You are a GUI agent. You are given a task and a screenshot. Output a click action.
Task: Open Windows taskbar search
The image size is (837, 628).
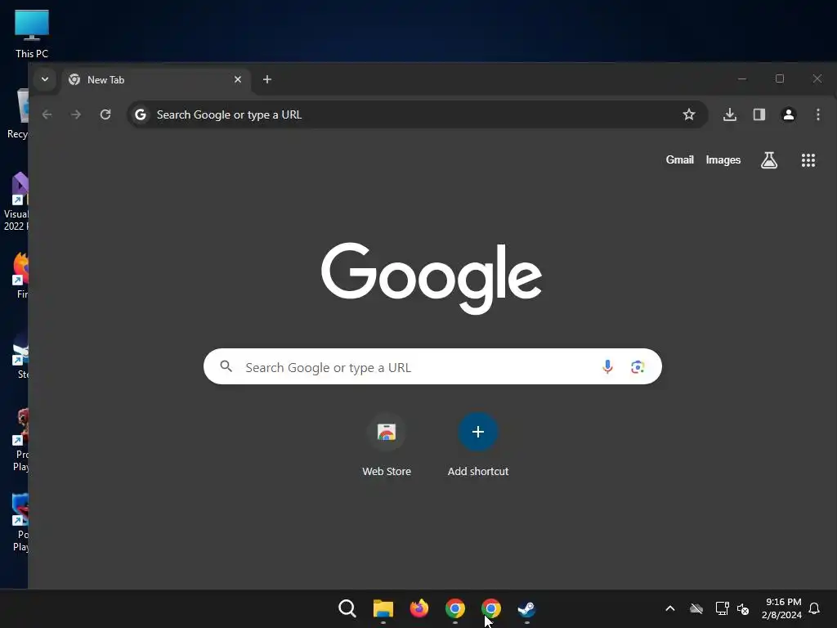[x=347, y=608]
